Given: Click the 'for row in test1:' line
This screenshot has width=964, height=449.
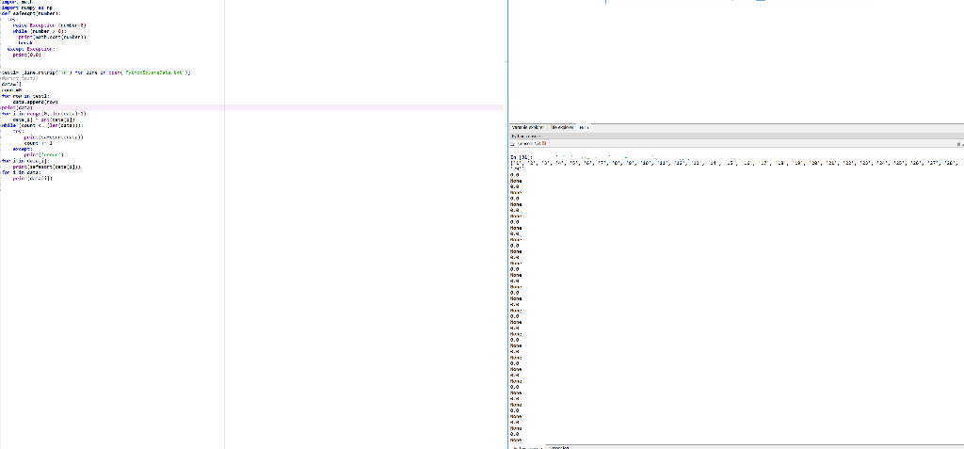Looking at the screenshot, I should (x=24, y=96).
